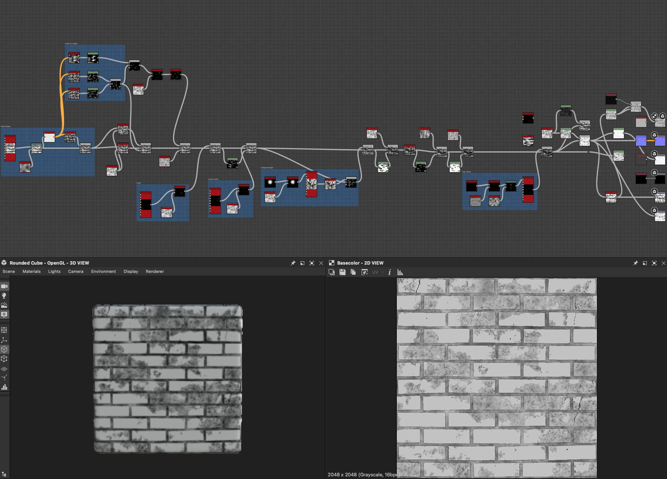Click the environment image icon in 3D sidebar
The height and width of the screenshot is (479, 667).
pos(4,305)
